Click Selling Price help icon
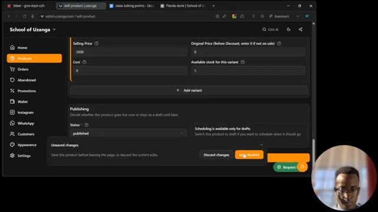 pyautogui.click(x=96, y=44)
